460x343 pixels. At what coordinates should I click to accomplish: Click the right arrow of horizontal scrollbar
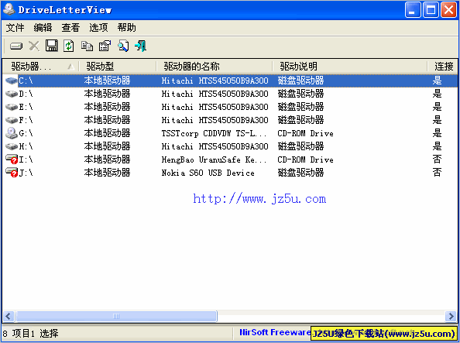451,317
